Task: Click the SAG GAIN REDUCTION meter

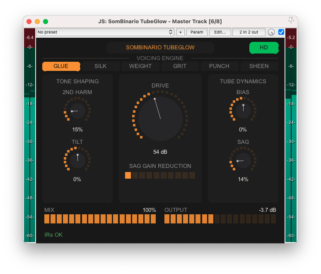Action: click(160, 175)
